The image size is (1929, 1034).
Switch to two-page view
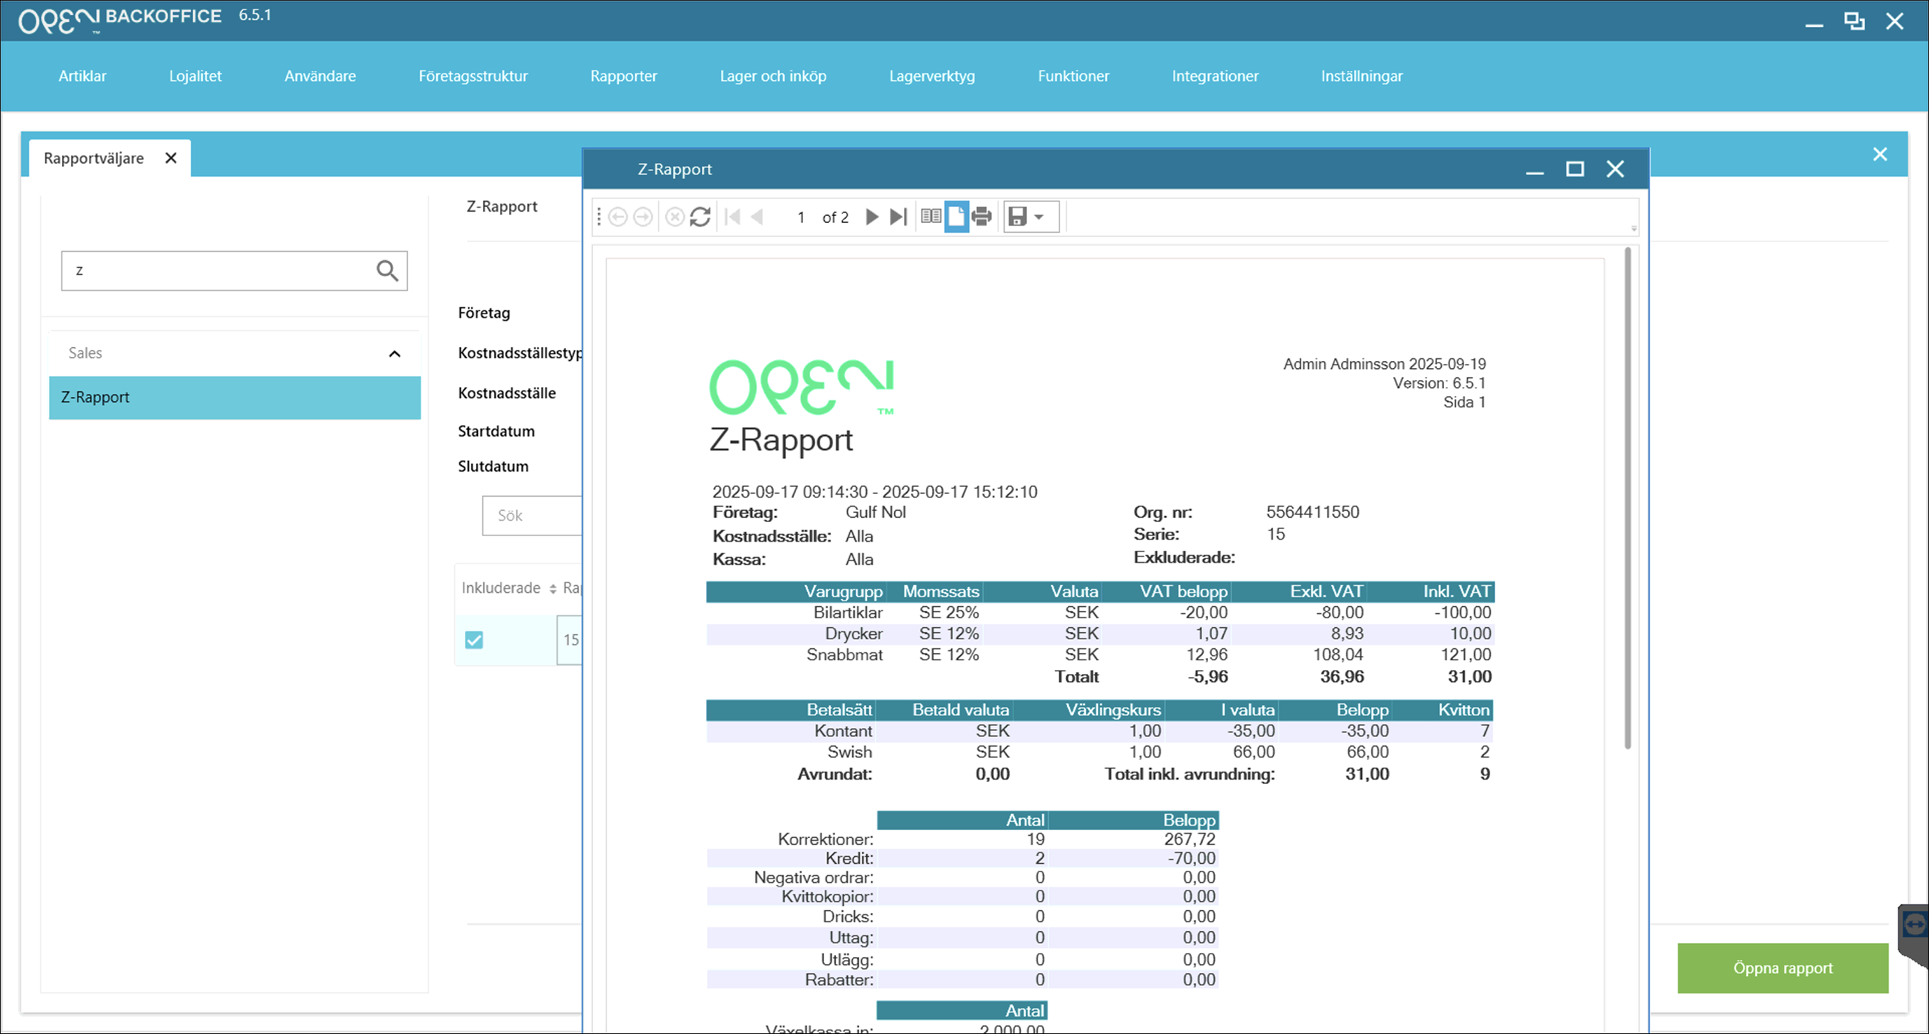pos(931,216)
